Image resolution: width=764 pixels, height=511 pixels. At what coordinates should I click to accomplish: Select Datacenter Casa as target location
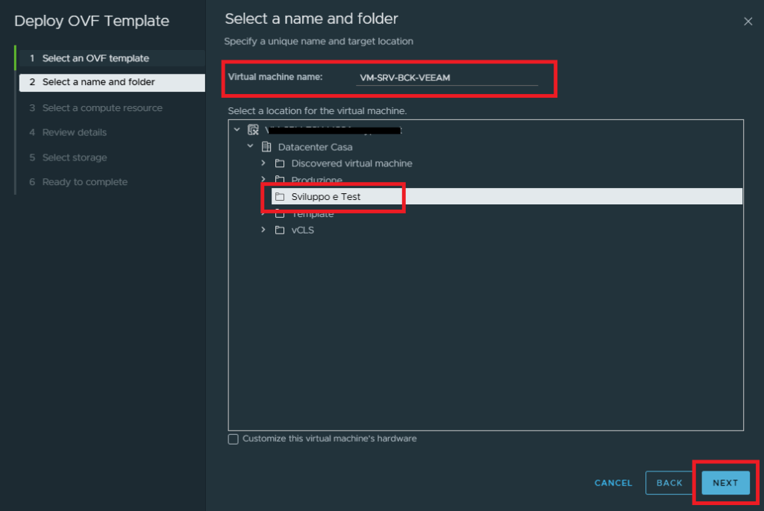(315, 147)
